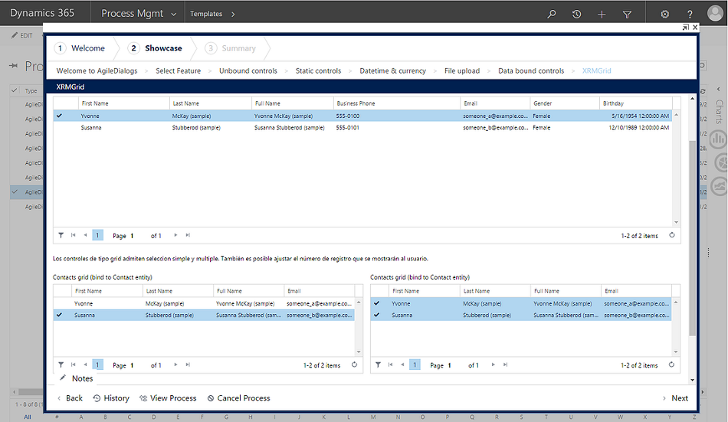Viewport: 728px width, 422px height.
Task: Toggle select-all check in background list header
Action: (x=15, y=90)
